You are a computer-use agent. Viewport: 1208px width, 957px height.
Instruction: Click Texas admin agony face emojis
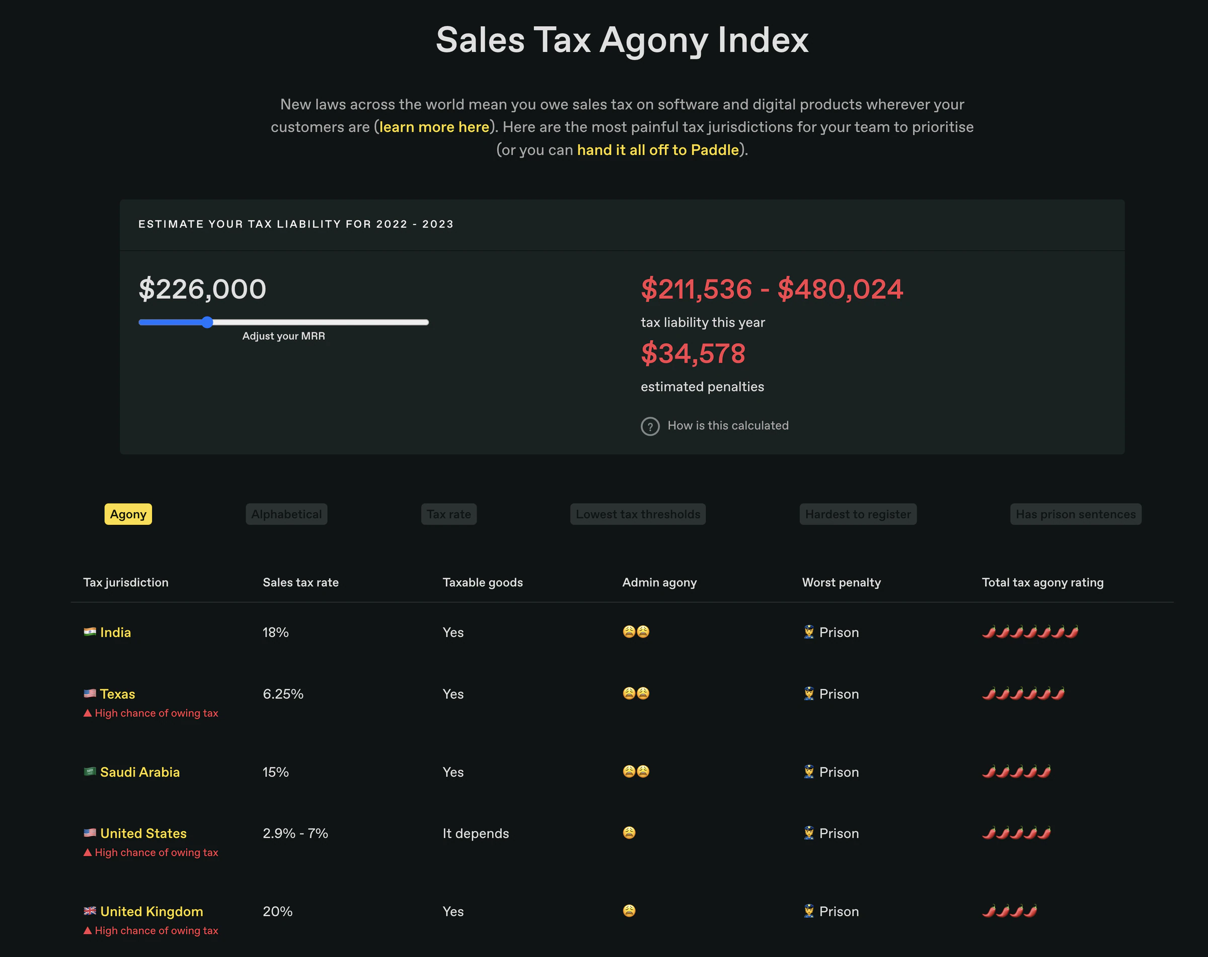click(636, 693)
